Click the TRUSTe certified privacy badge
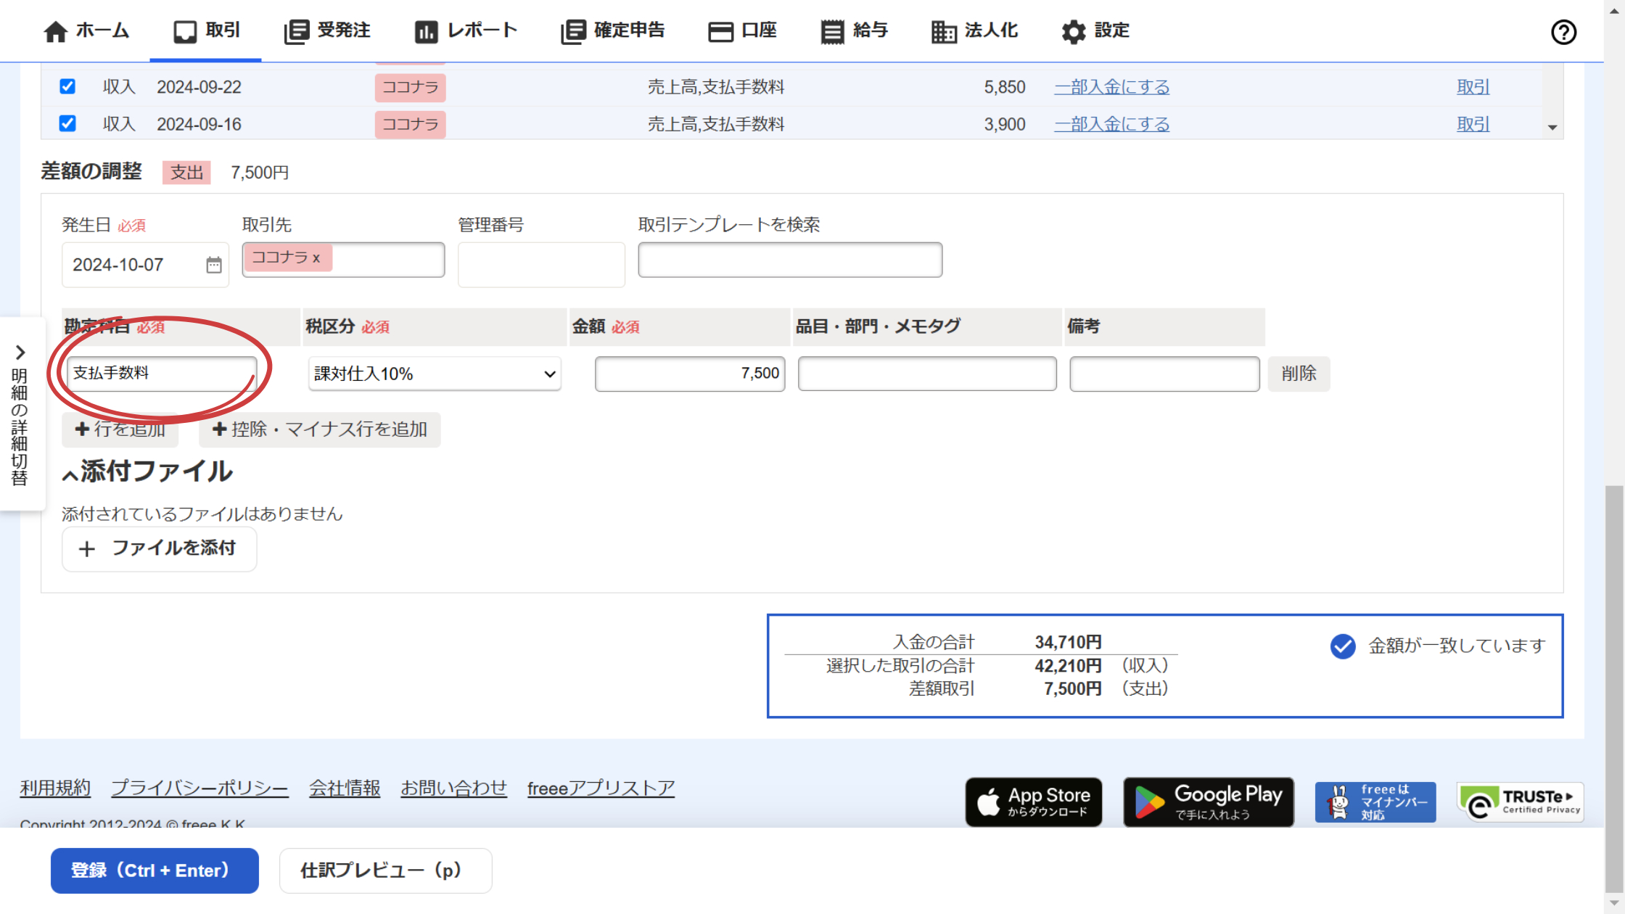 [1520, 802]
